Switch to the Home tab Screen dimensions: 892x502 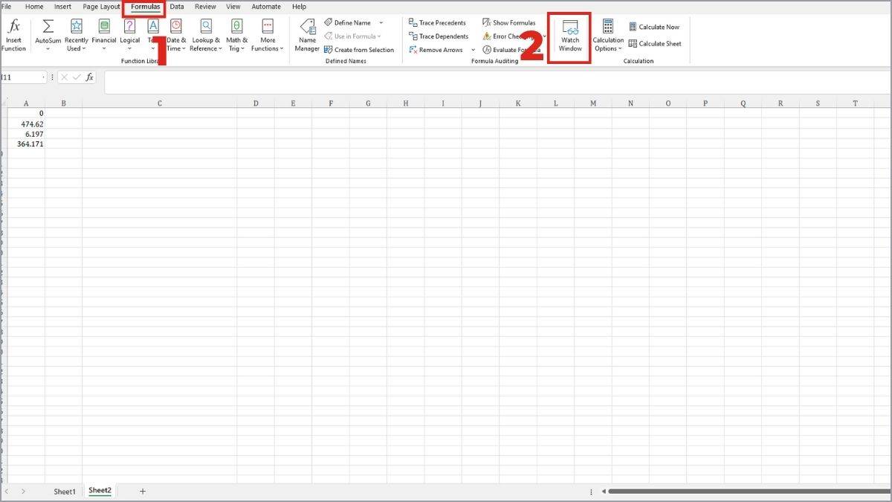(x=34, y=7)
